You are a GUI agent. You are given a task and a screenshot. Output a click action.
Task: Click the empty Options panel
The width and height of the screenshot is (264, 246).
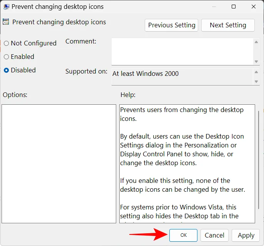[59, 164]
